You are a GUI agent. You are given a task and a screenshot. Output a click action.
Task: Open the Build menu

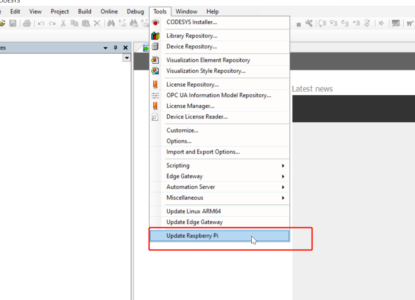click(85, 11)
